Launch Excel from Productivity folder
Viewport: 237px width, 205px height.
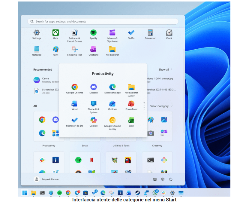point(131,121)
